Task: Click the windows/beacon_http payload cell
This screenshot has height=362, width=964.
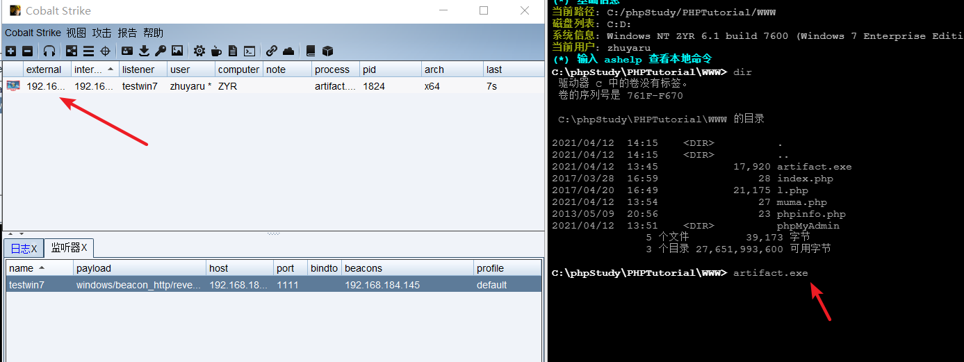Action: [x=140, y=285]
